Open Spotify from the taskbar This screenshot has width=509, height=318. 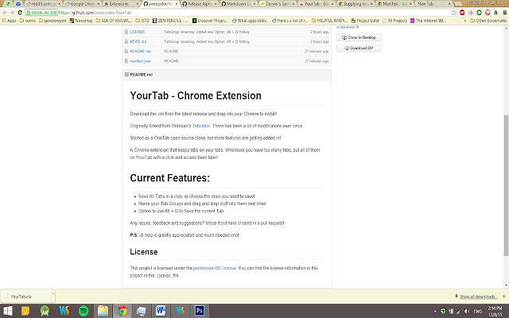pos(84,311)
